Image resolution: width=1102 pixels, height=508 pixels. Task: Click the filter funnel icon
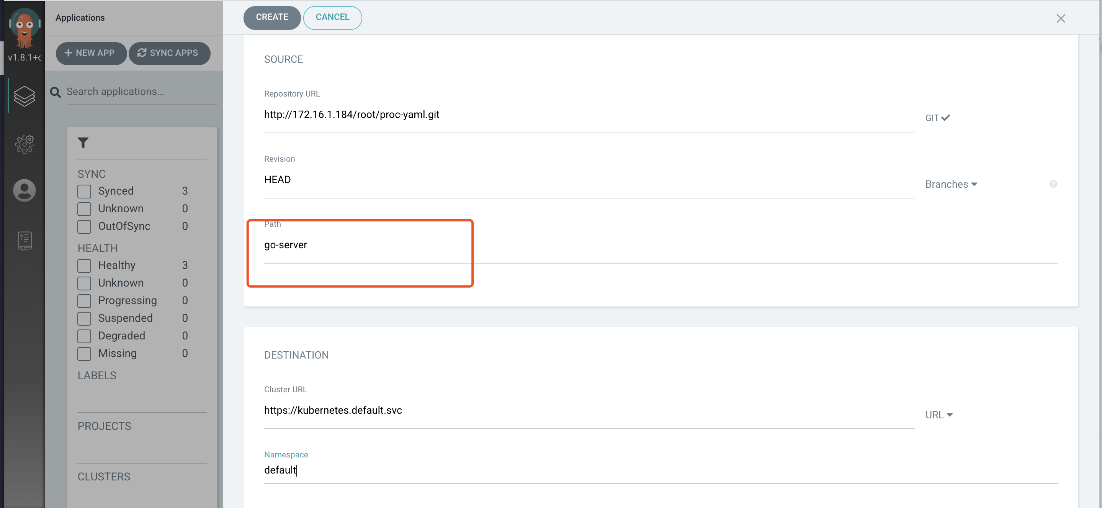(x=83, y=143)
